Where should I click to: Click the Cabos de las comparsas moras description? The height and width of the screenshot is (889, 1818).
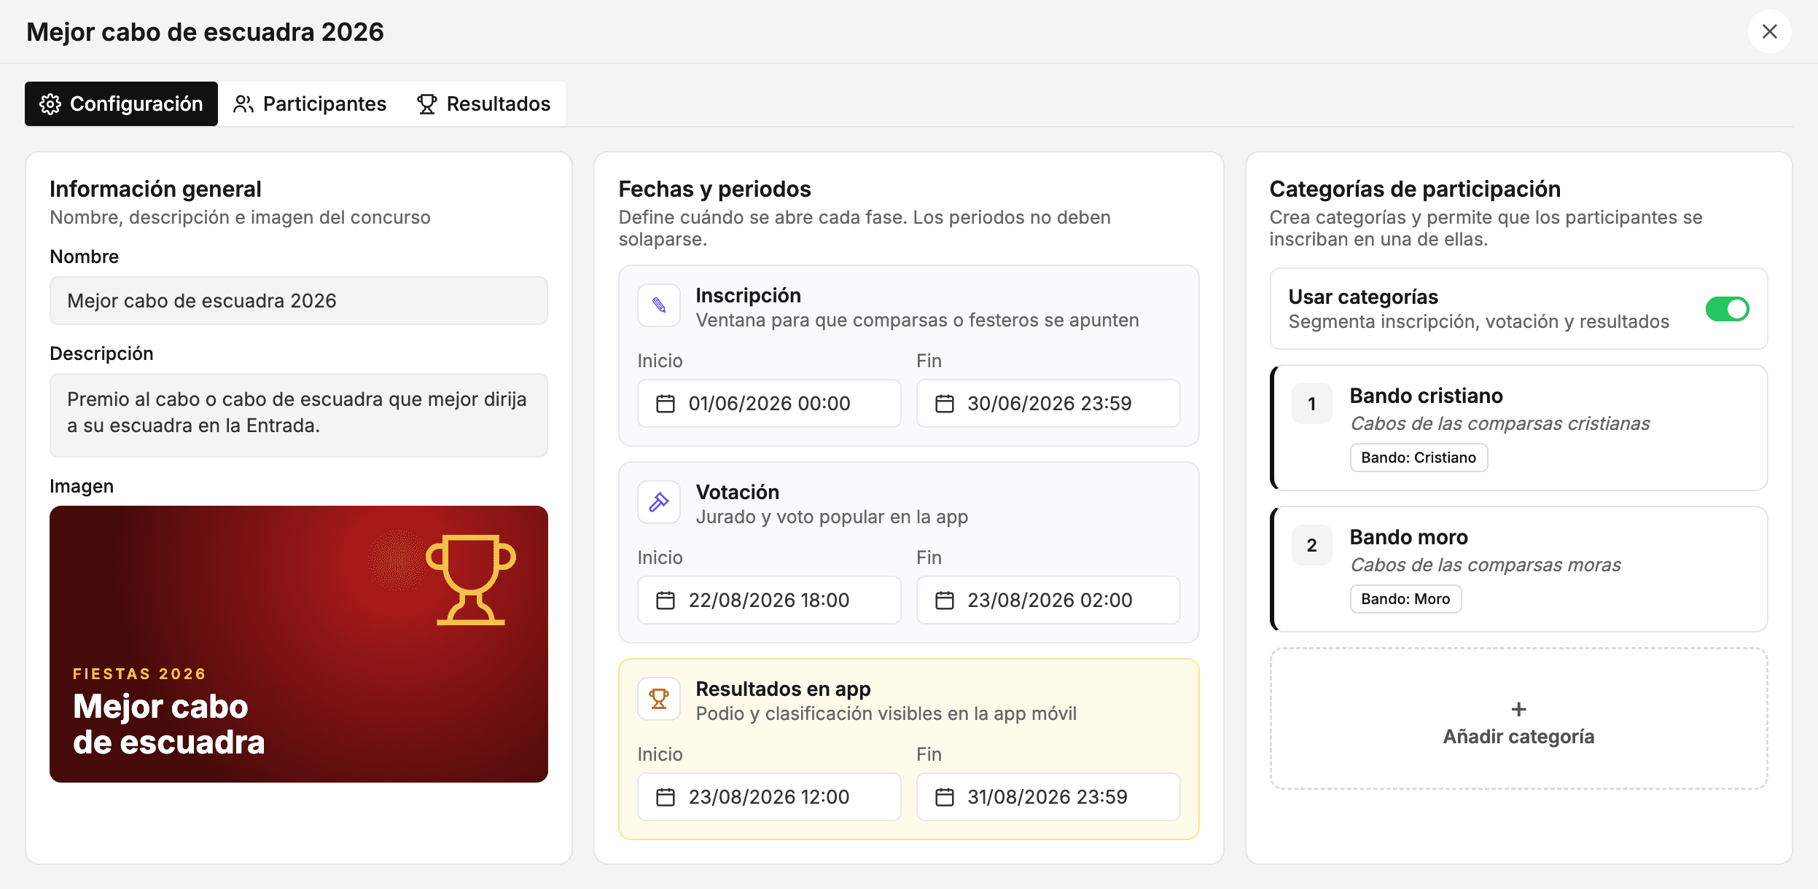(x=1486, y=565)
